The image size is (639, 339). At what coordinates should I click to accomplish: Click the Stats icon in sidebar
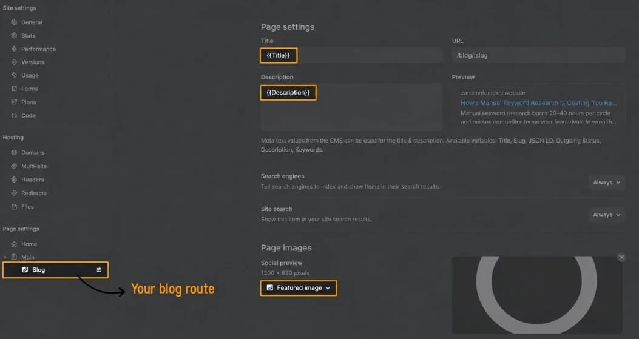pyautogui.click(x=15, y=35)
